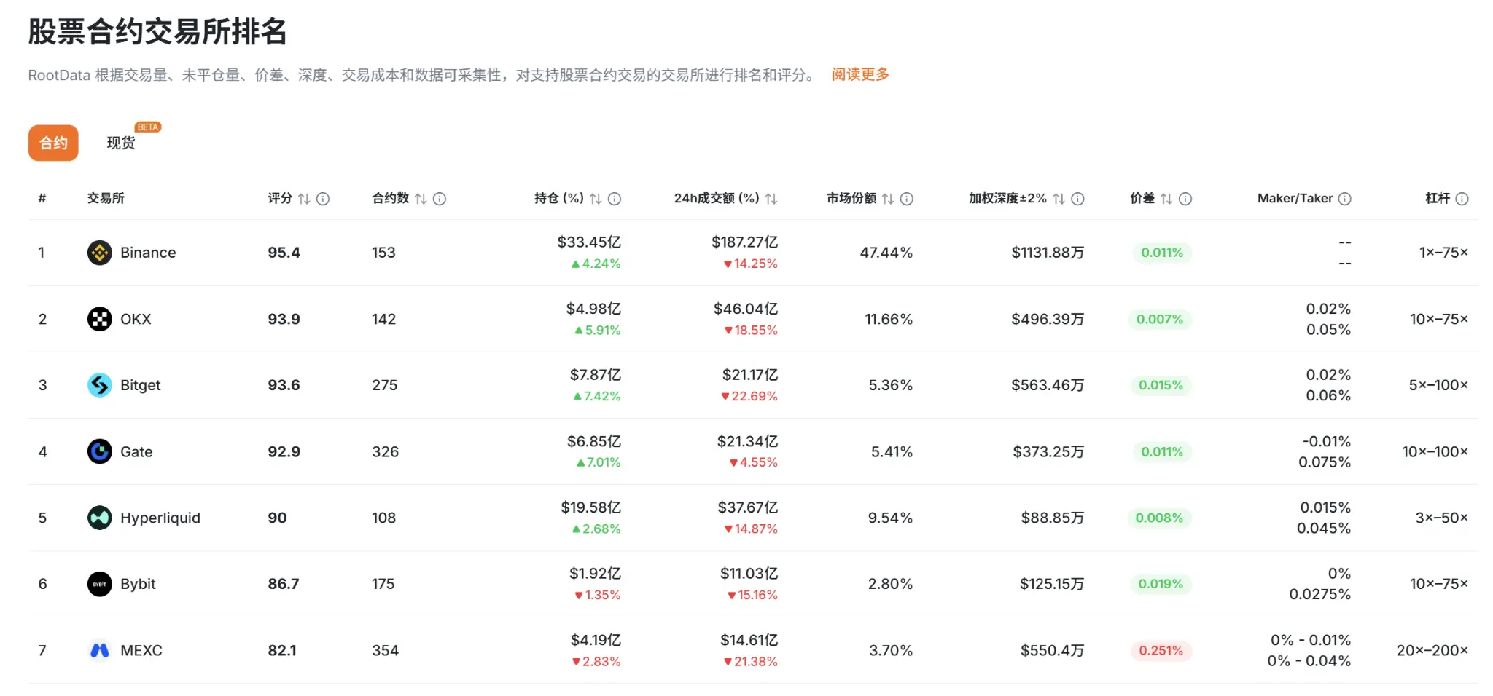Open the 阅读更多 link
Screen dimensions: 1493x696
click(x=860, y=74)
